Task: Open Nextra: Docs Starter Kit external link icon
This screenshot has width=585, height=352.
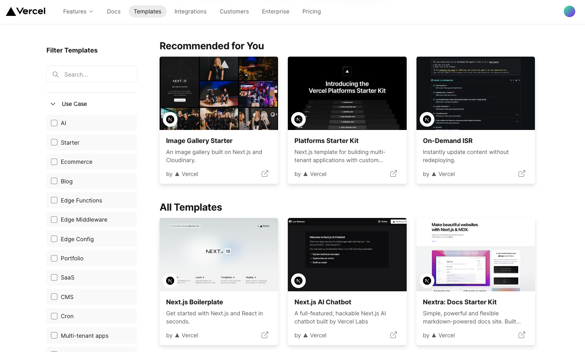Action: tap(522, 335)
